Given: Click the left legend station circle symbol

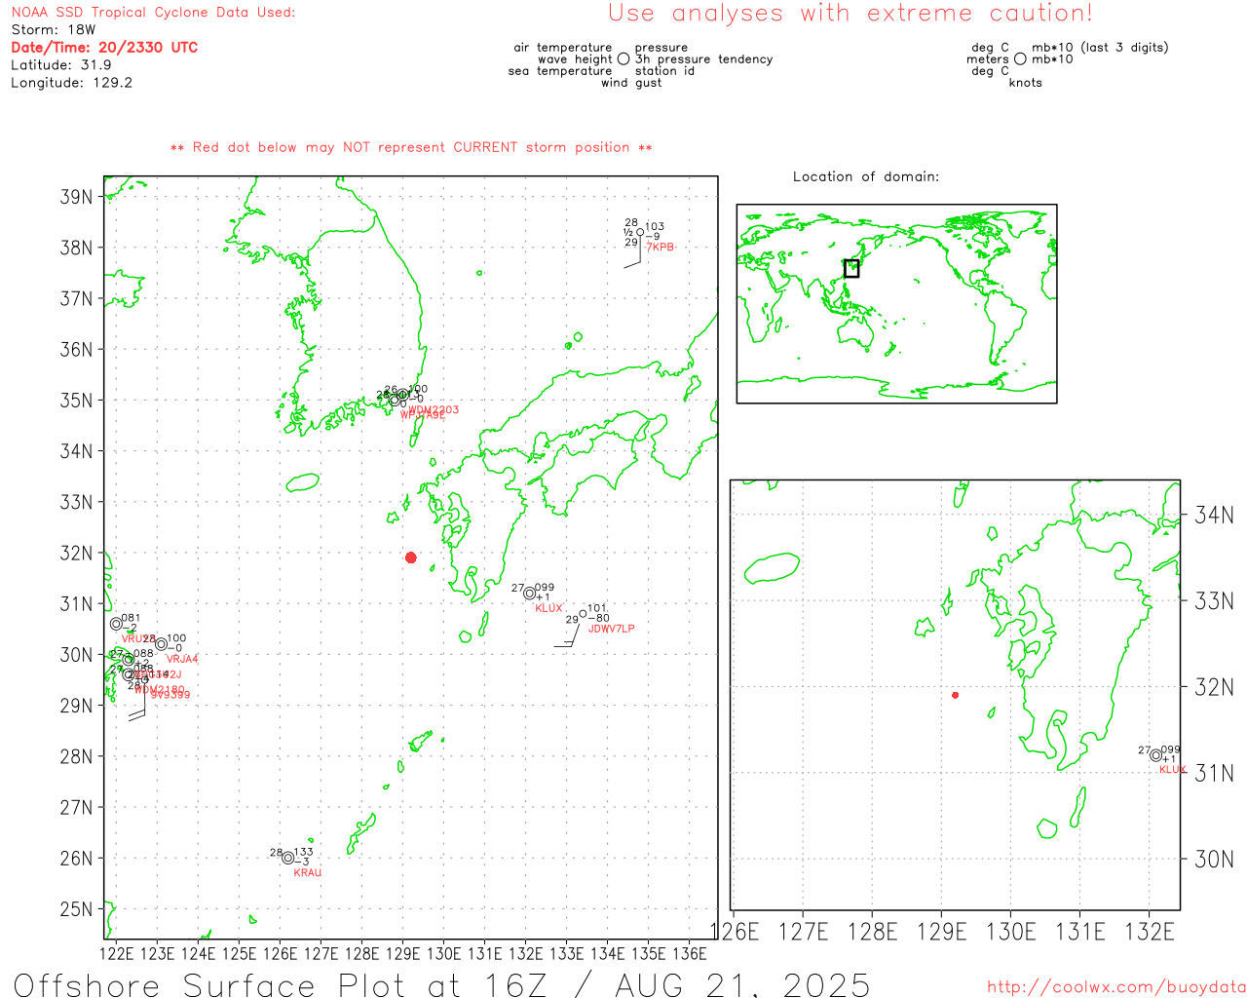Looking at the screenshot, I should click(x=623, y=58).
